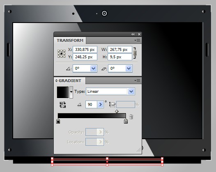Open gradient swatch presets arrow
The height and width of the screenshot is (172, 216).
tap(71, 92)
